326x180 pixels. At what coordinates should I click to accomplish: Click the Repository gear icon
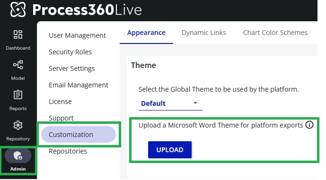click(x=18, y=125)
